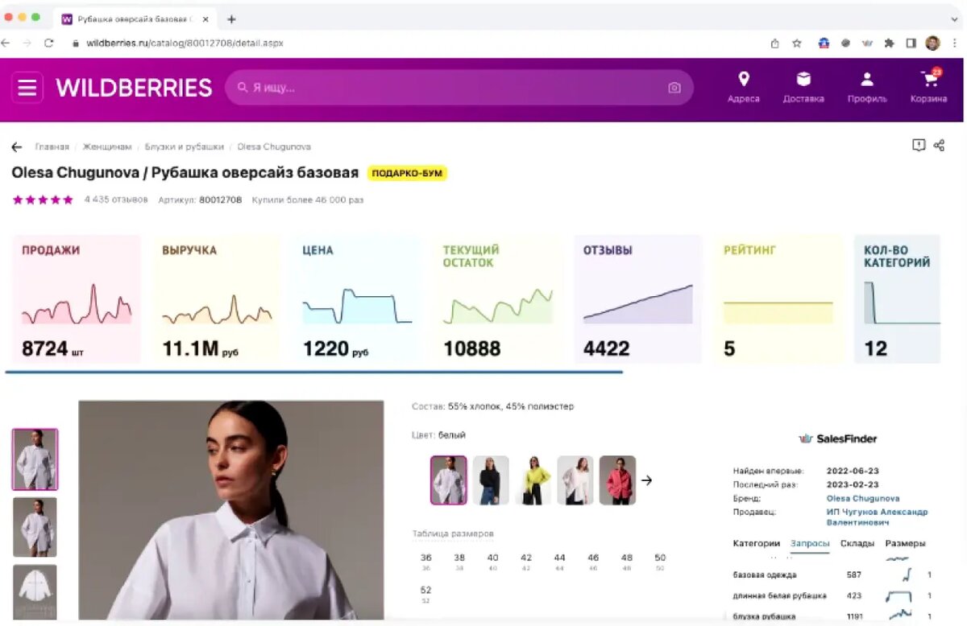Select size 36
The image size is (967, 626).
coord(426,561)
